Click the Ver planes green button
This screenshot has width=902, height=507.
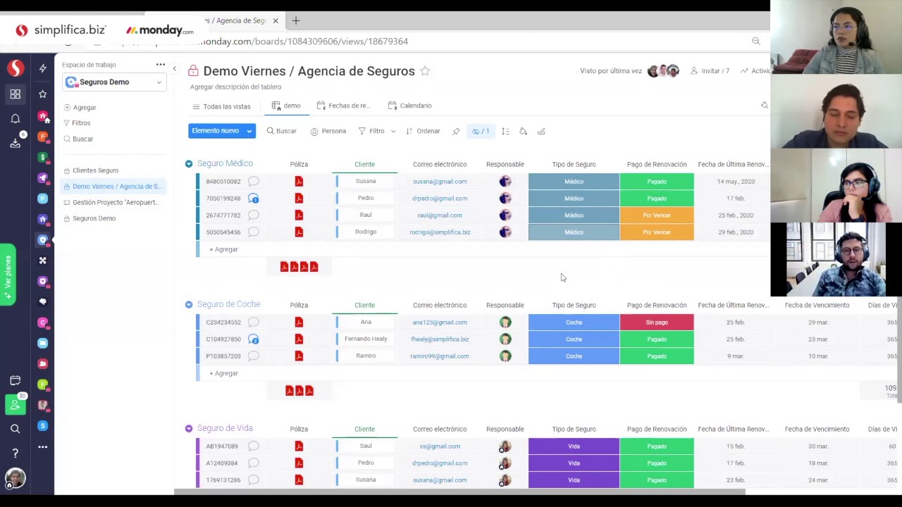tap(8, 274)
